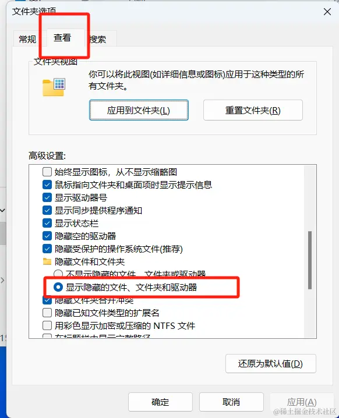Click the 重置文件夹(R) button
Screen dimensions: 339x418
253,110
